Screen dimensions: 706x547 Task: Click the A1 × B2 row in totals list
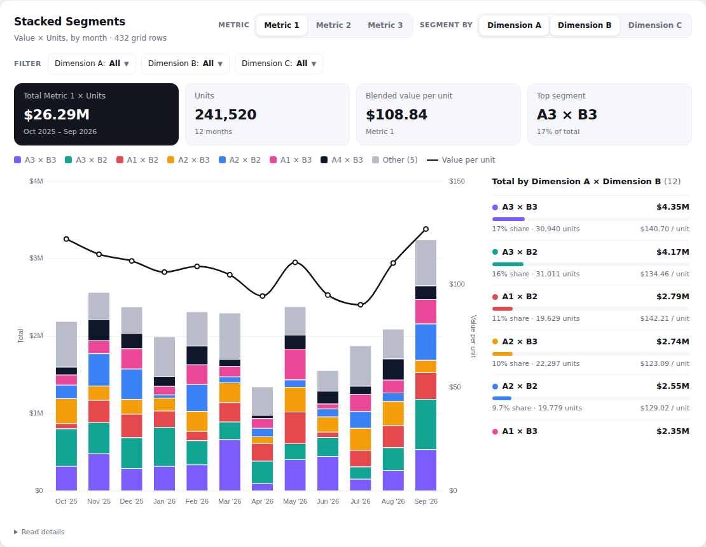pyautogui.click(x=591, y=307)
